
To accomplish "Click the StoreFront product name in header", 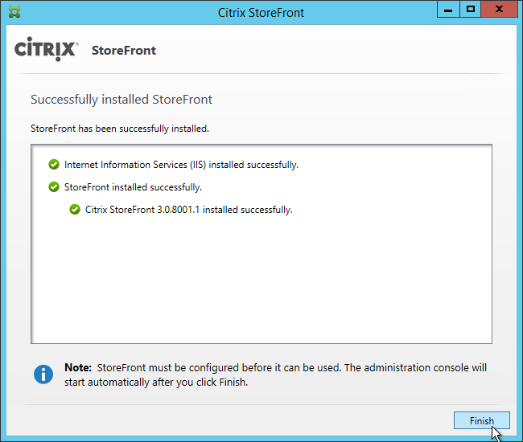I will pyautogui.click(x=124, y=51).
